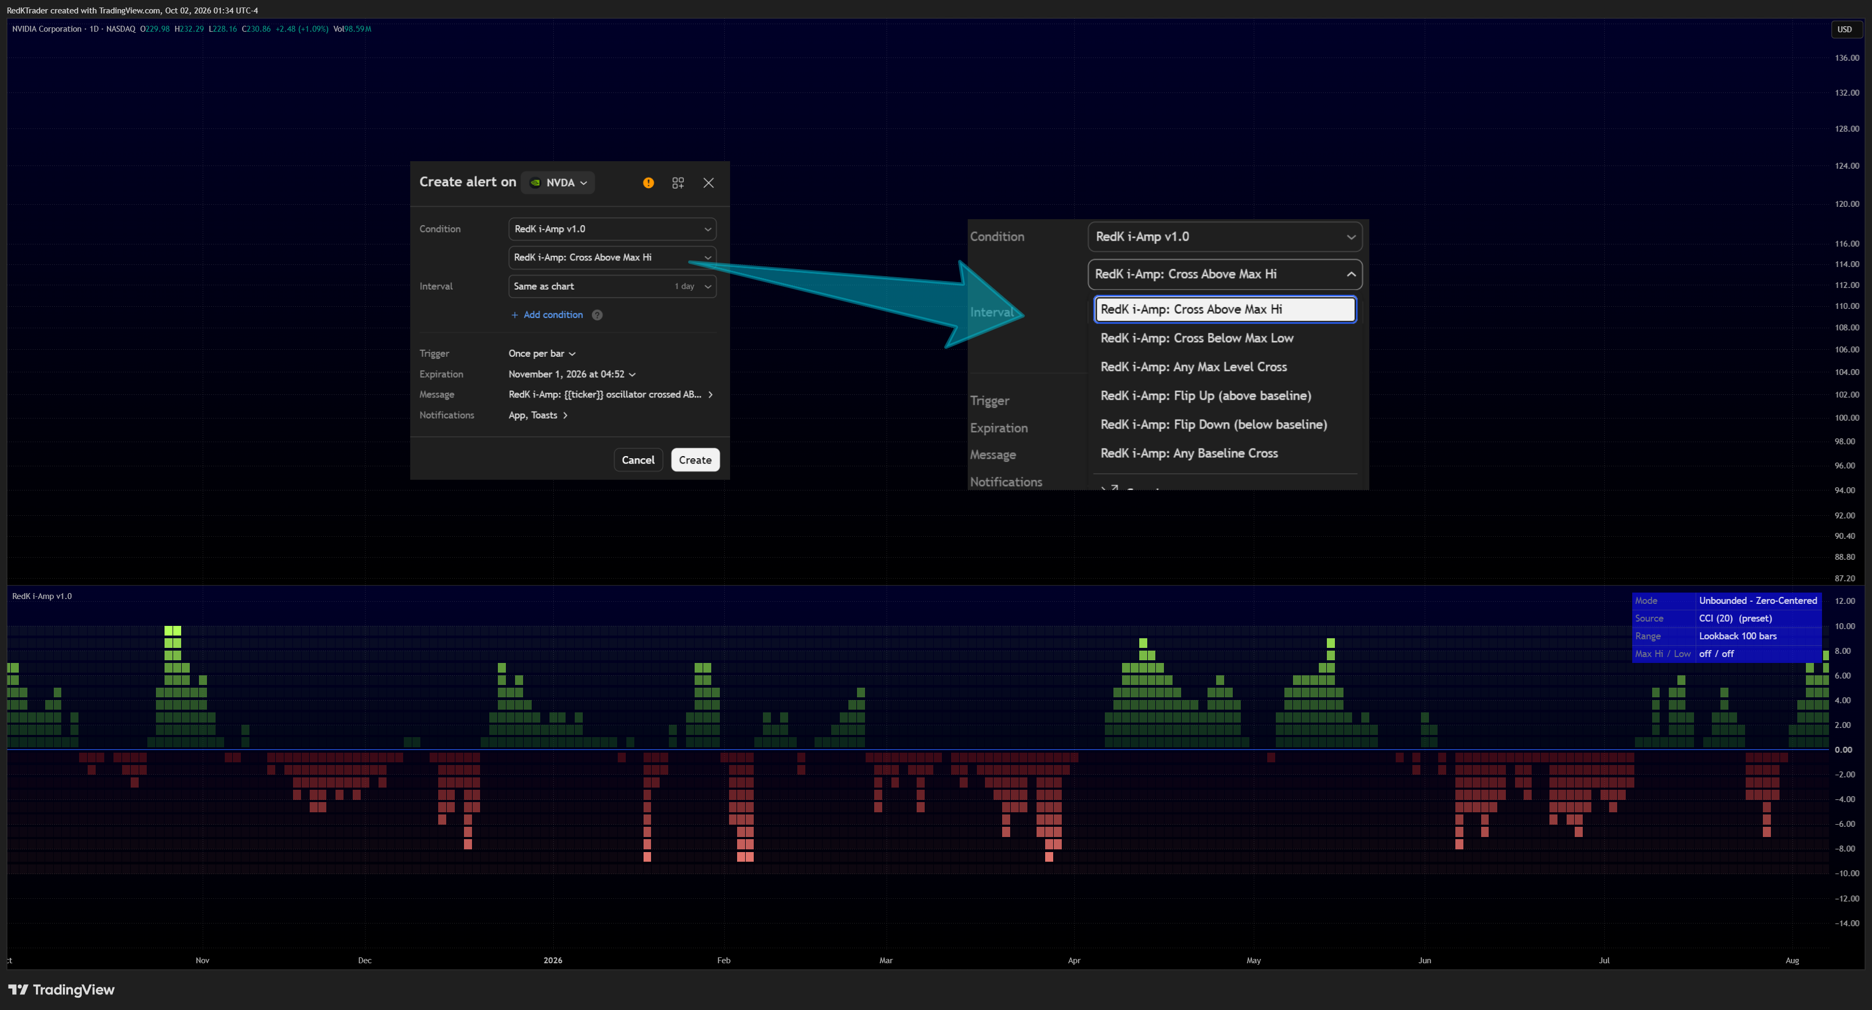
Task: Close the Create alert dialog
Action: [x=709, y=183]
